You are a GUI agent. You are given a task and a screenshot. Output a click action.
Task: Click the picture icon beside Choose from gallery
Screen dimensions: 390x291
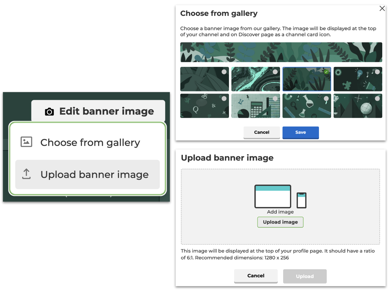[x=26, y=142]
